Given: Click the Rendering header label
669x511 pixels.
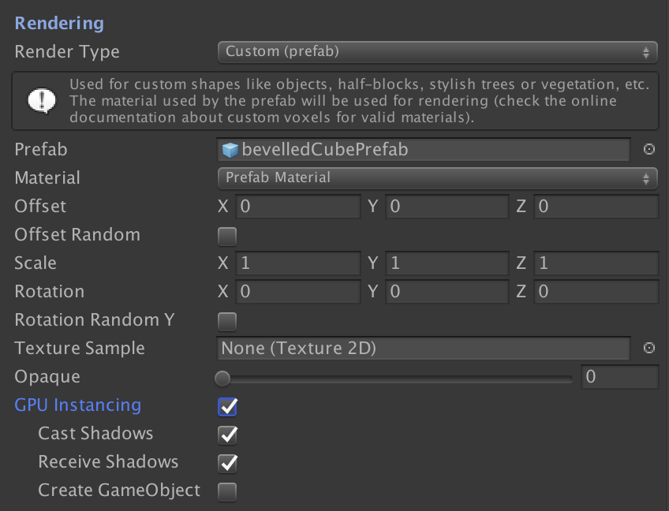Looking at the screenshot, I should coord(58,23).
